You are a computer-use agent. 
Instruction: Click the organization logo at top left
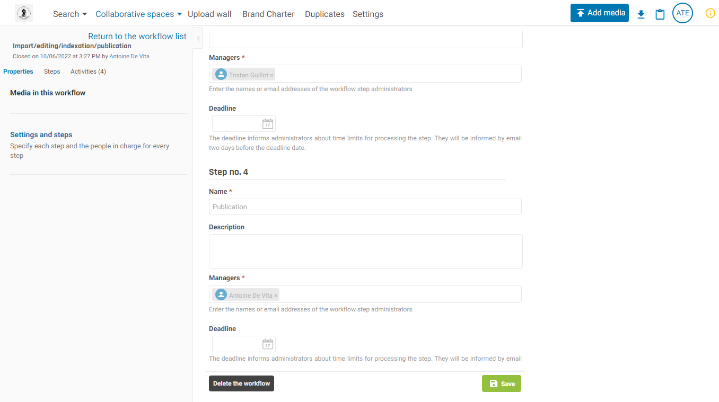[24, 13]
